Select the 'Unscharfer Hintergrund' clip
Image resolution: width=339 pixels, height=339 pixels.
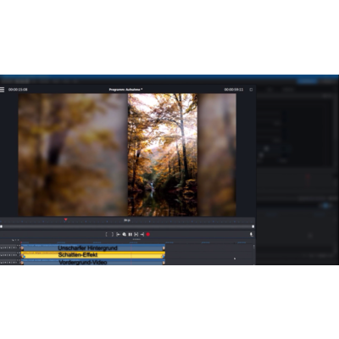(x=93, y=247)
